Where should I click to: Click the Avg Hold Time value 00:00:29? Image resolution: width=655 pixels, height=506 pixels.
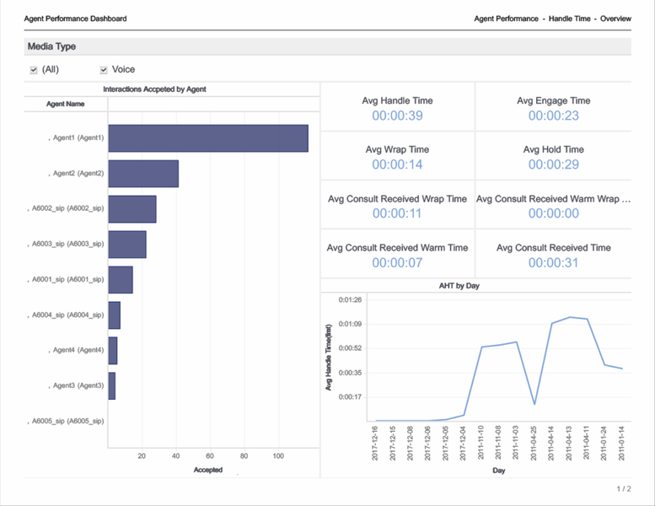(553, 165)
